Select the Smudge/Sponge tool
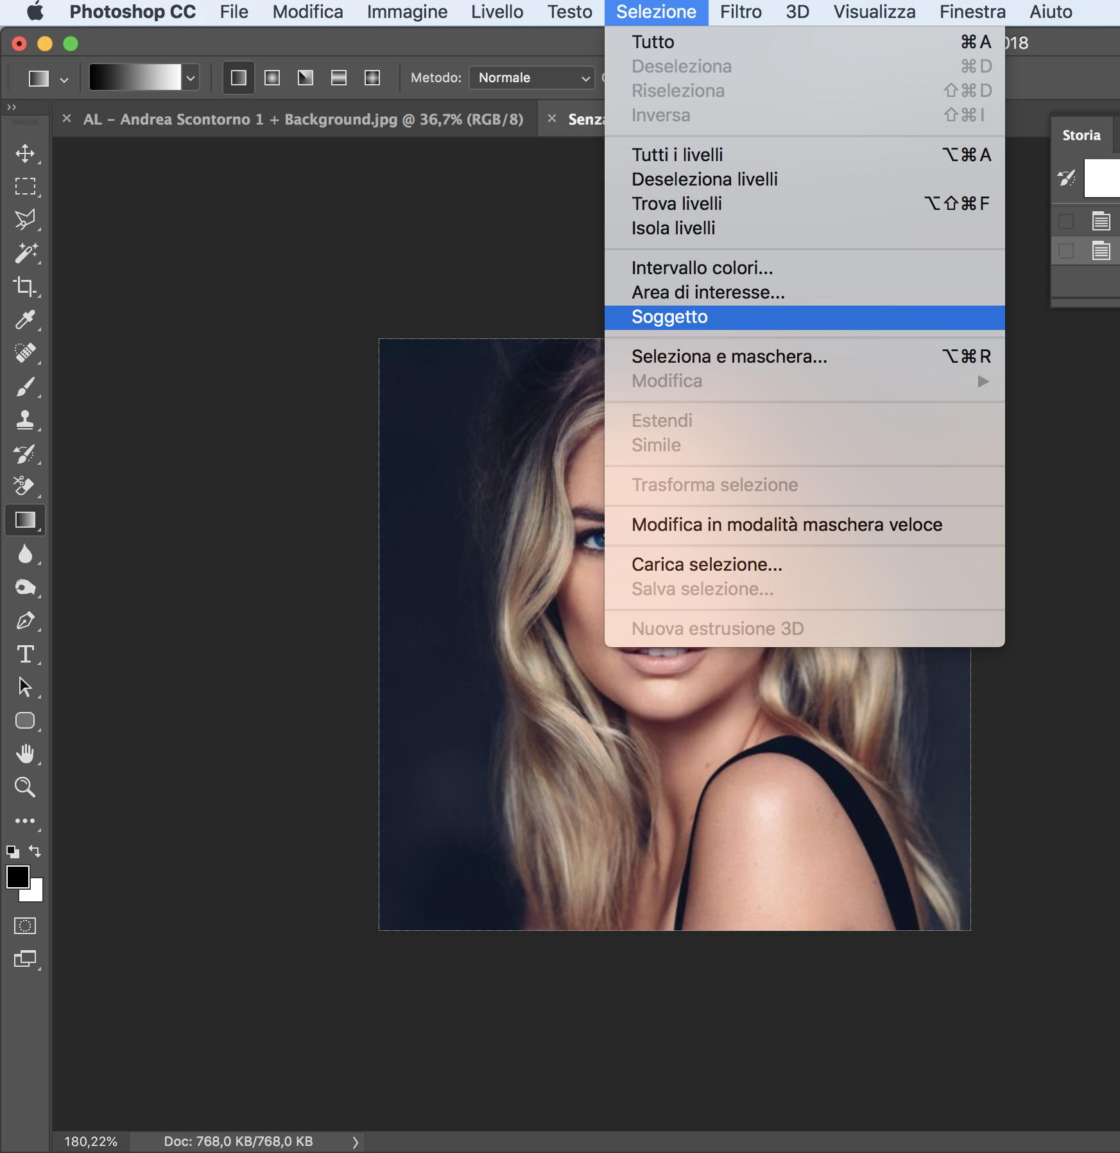Viewport: 1120px width, 1153px height. click(25, 587)
